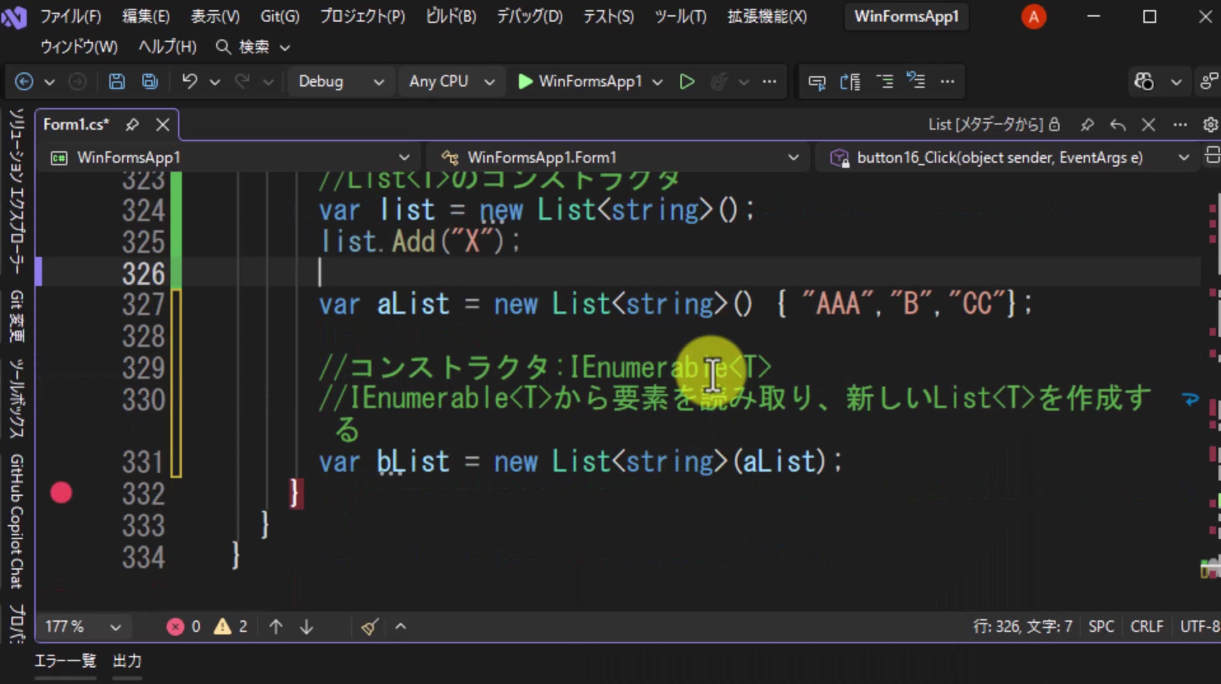Open the Debug configuration dropdown
Screen dimensions: 1221x684
tap(341, 81)
